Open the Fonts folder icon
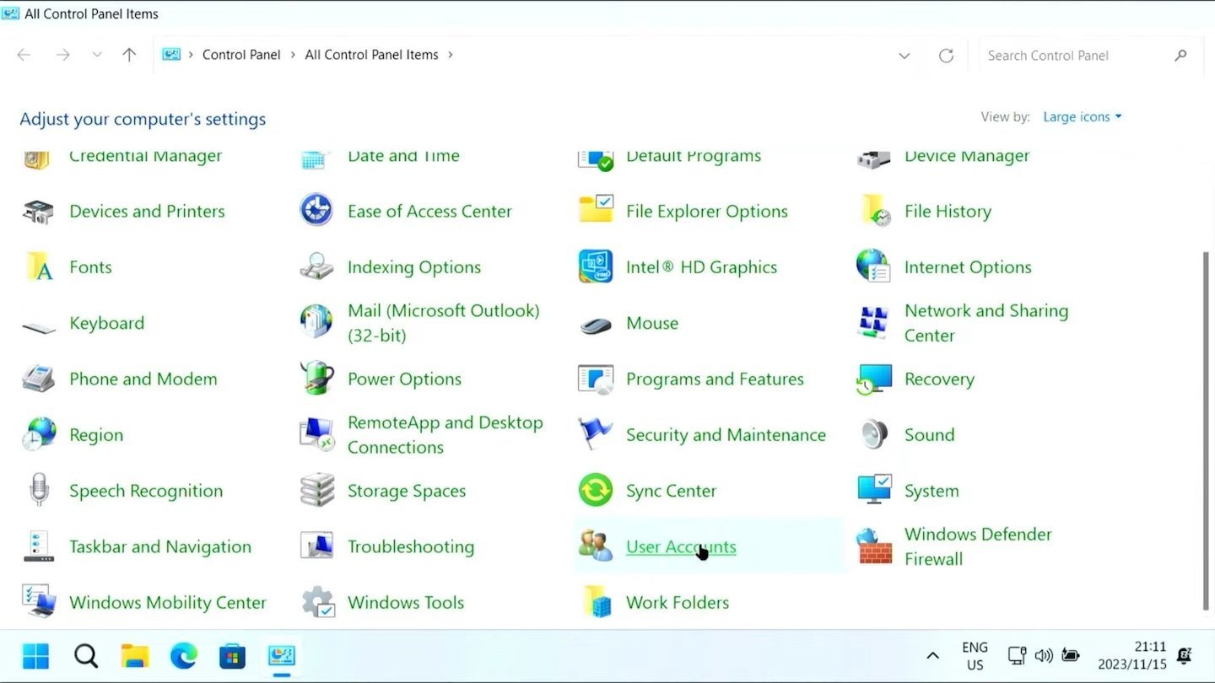 (x=39, y=267)
